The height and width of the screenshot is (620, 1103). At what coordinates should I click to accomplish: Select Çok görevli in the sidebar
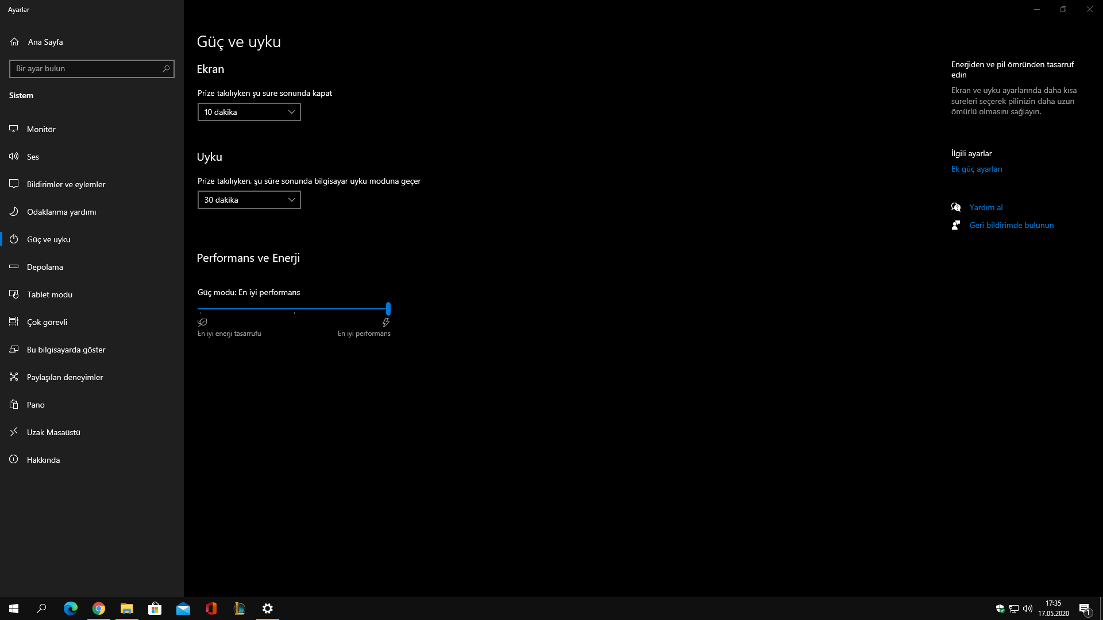[47, 322]
